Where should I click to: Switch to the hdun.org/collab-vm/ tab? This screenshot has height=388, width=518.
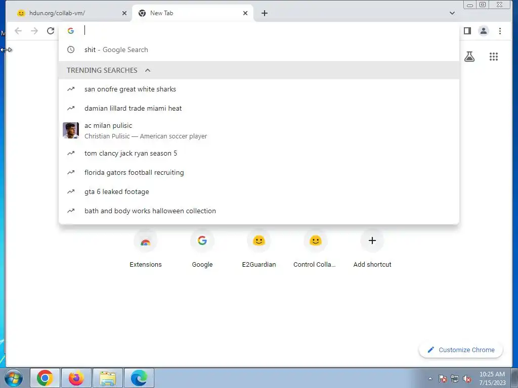[x=69, y=13]
